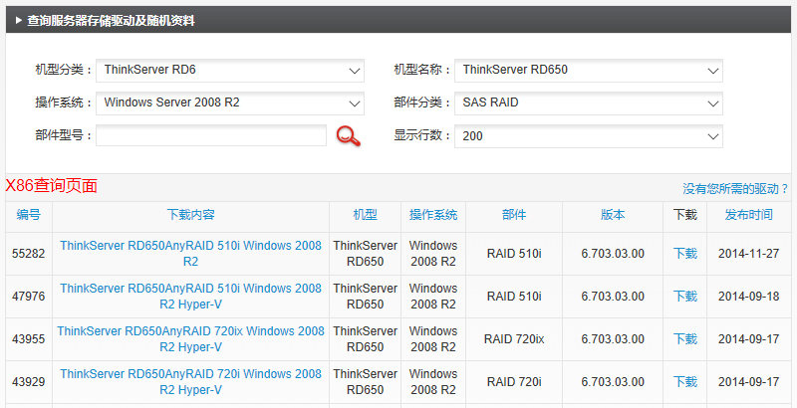Select the 2014-09-18 release date cell

(x=748, y=296)
